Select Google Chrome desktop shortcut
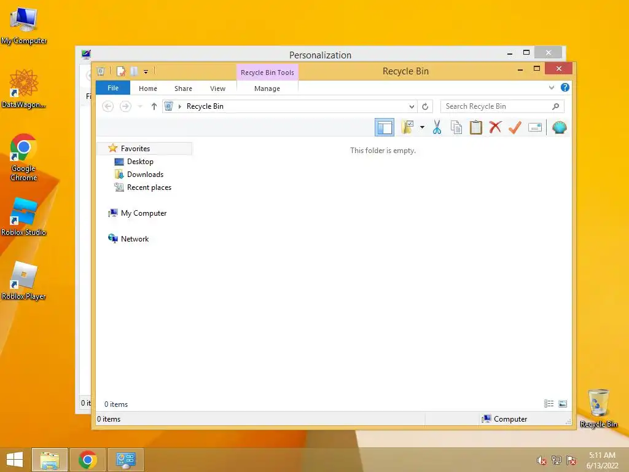Viewport: 629px width, 472px height. point(24,157)
